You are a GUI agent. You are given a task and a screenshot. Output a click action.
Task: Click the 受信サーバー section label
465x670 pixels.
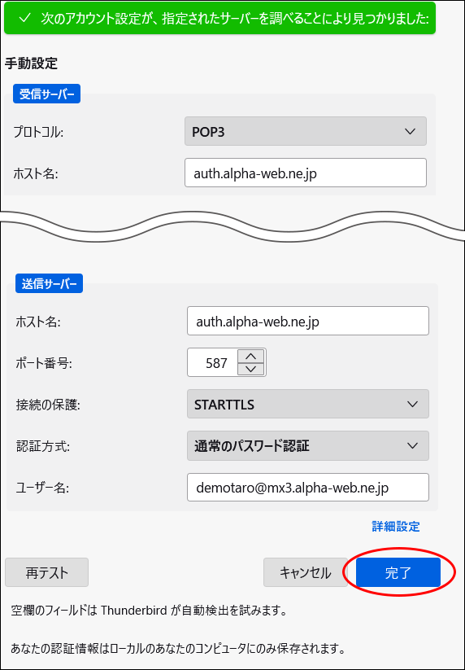[x=47, y=94]
